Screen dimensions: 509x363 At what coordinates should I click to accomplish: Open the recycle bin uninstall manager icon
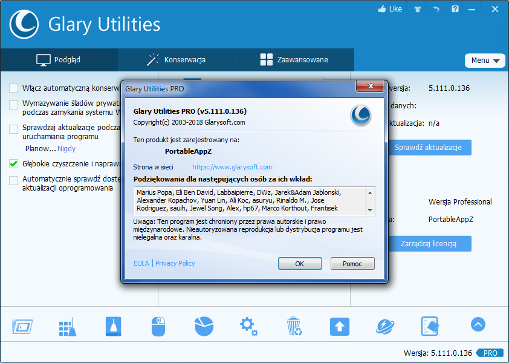point(294,326)
